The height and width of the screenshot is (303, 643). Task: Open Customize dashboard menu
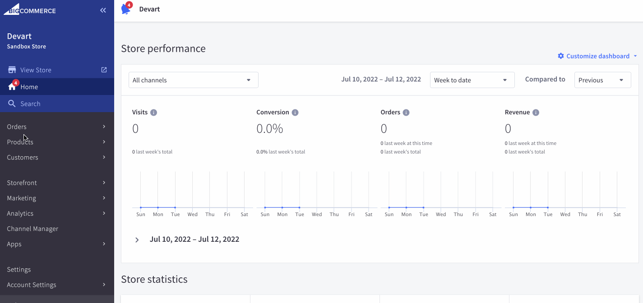click(597, 56)
